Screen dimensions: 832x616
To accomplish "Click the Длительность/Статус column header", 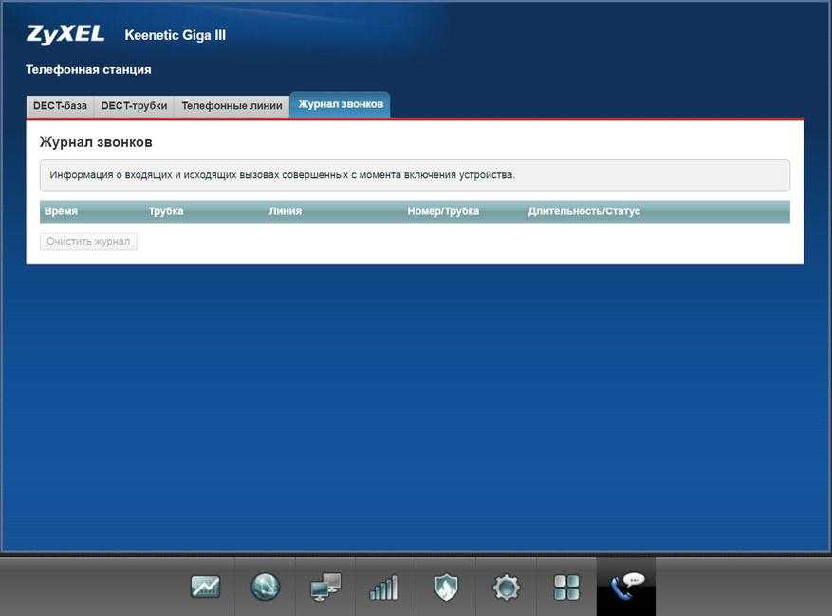I will (583, 211).
